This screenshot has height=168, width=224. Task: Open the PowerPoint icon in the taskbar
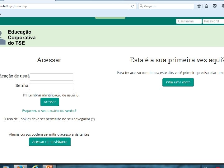[49, 166]
